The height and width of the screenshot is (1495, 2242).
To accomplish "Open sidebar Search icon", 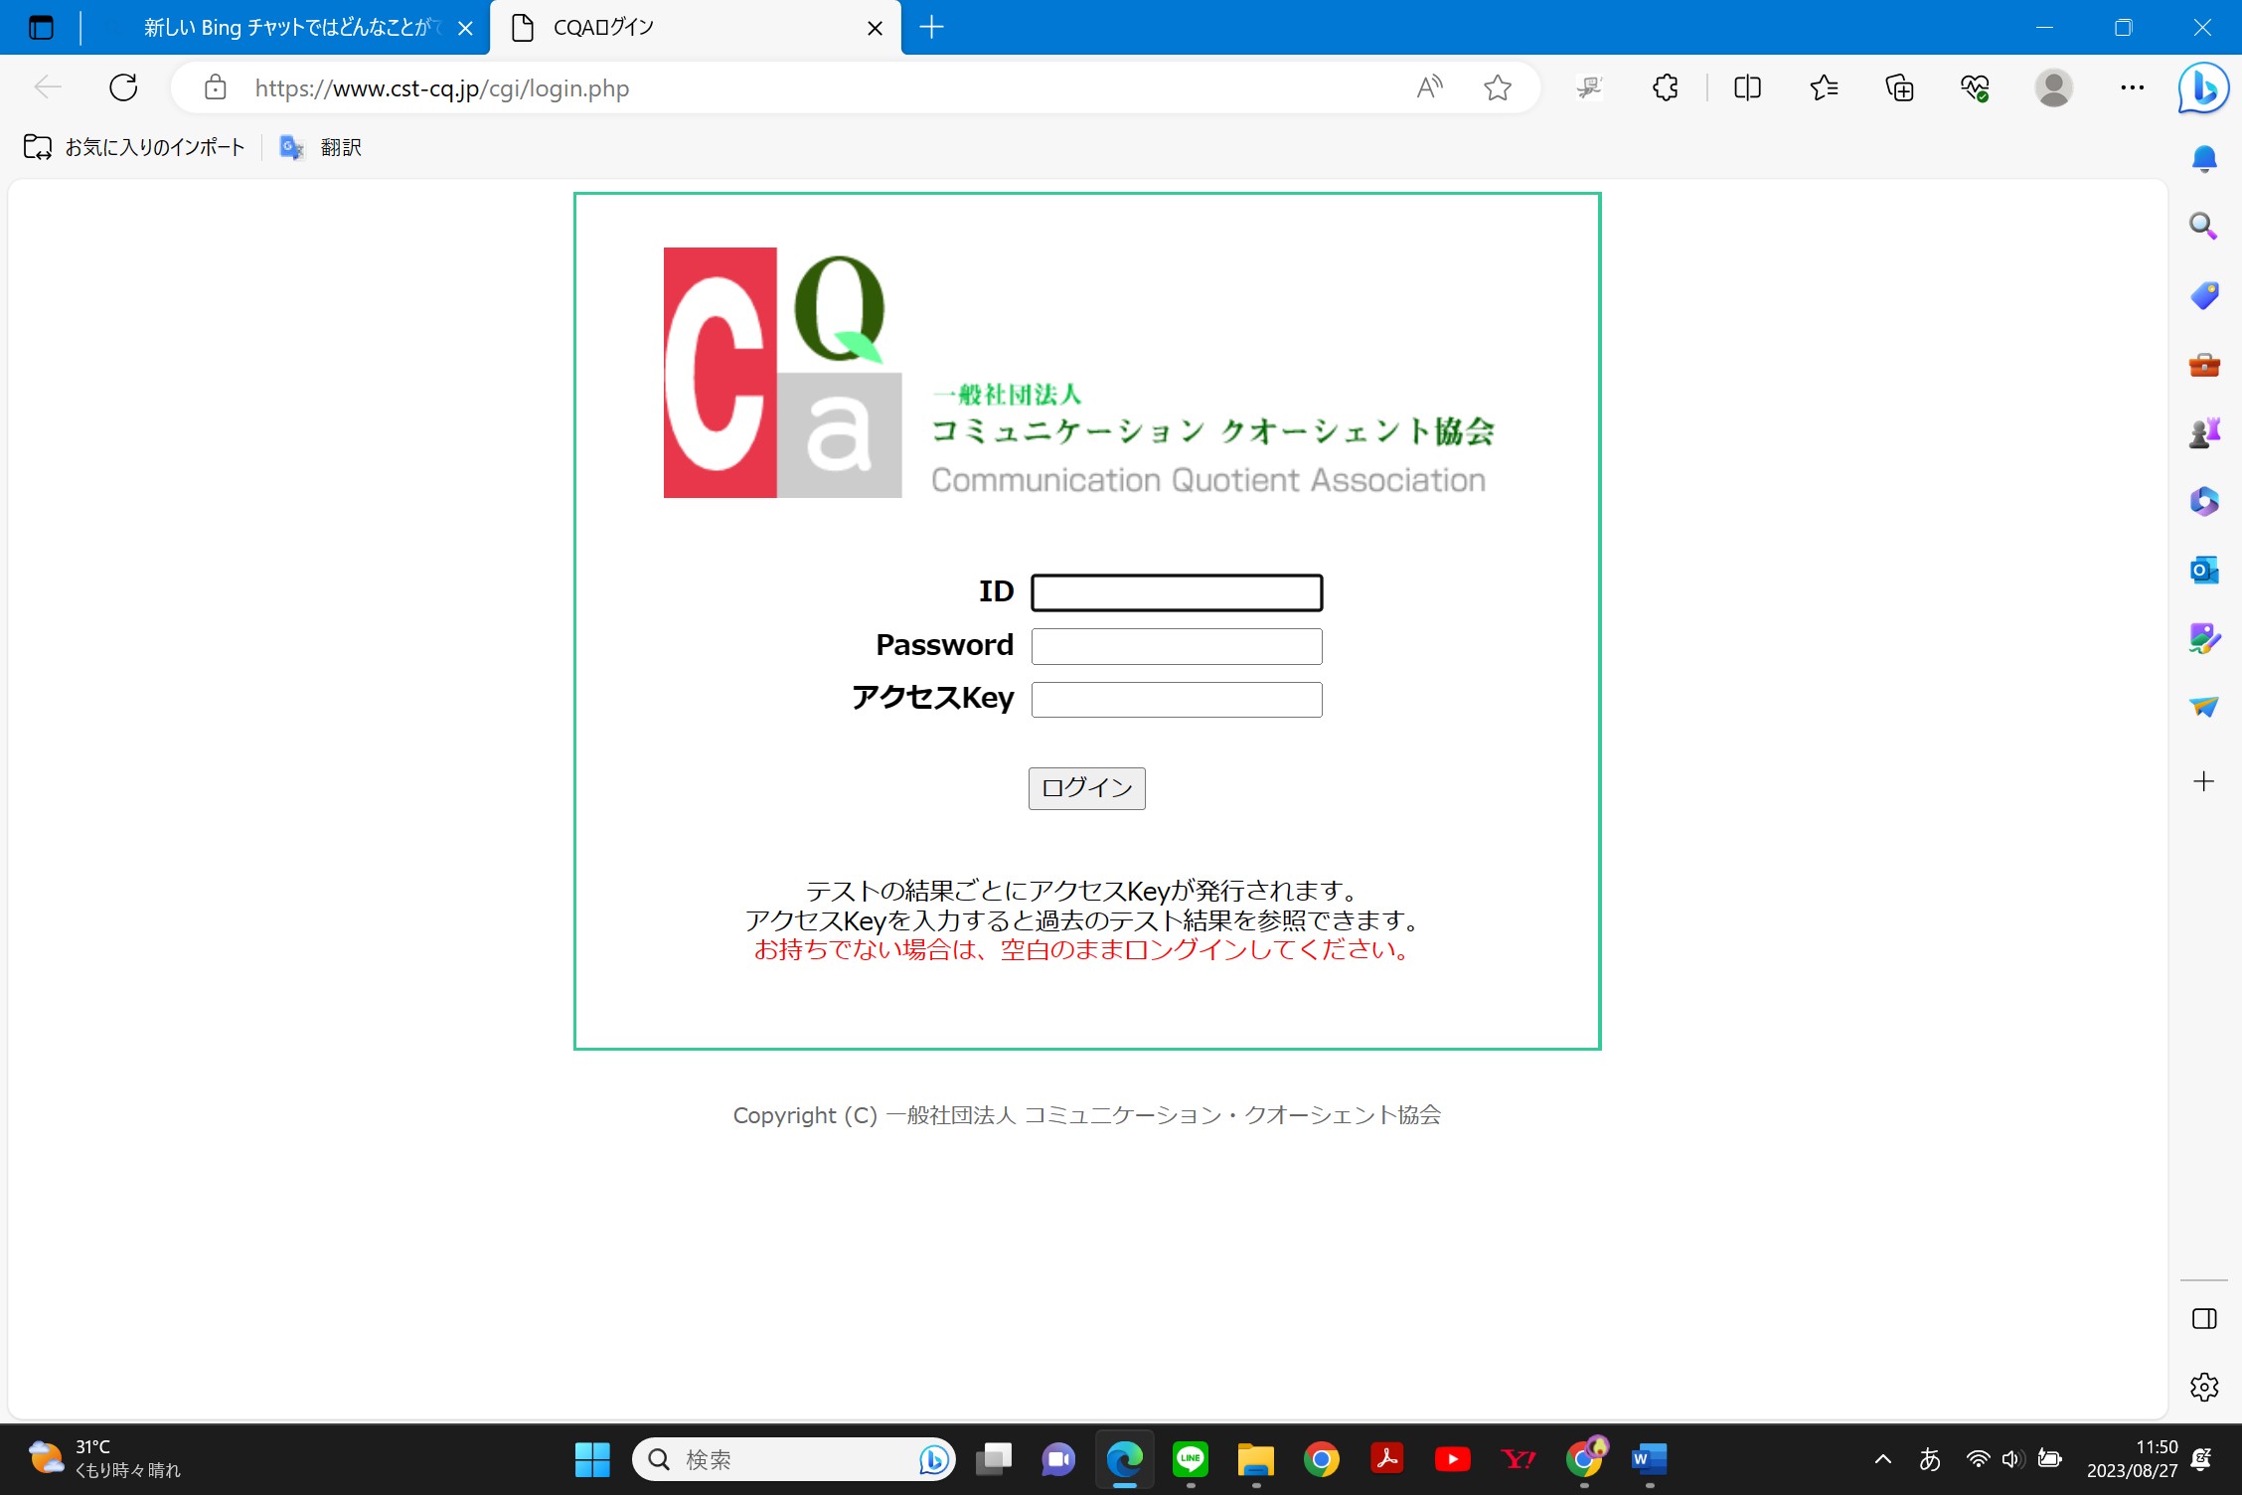I will (2204, 227).
